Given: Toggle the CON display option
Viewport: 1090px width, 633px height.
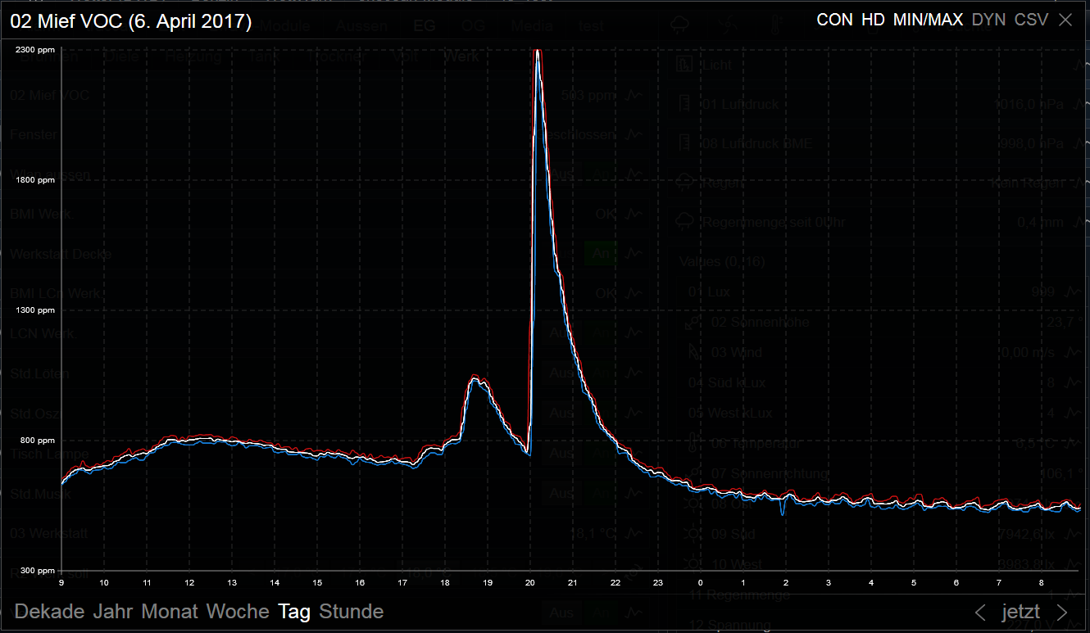Looking at the screenshot, I should point(834,20).
